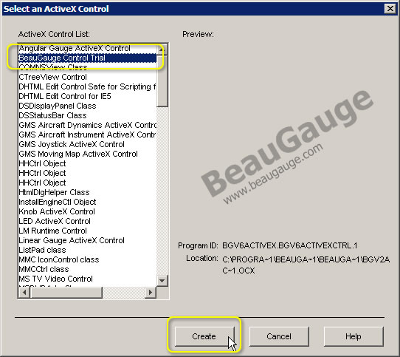Click horizontal scrollbar track right of thumb
Image resolution: width=400 pixels, height=357 pixels.
pos(124,293)
